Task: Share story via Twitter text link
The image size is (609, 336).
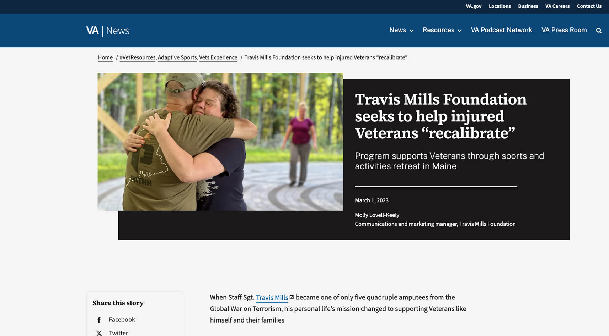Action: [x=118, y=333]
